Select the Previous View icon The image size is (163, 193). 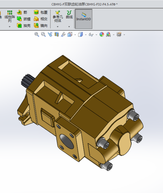tap(50, 34)
